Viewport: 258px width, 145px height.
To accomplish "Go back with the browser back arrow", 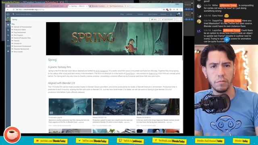I will pos(8,10).
